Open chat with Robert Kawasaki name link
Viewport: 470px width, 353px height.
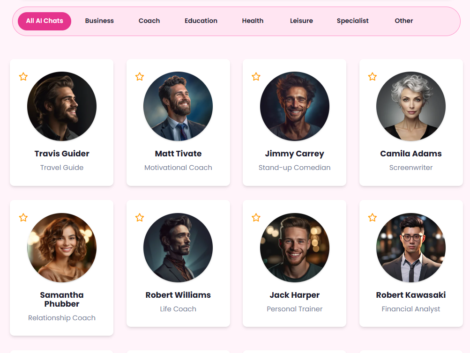click(x=411, y=295)
